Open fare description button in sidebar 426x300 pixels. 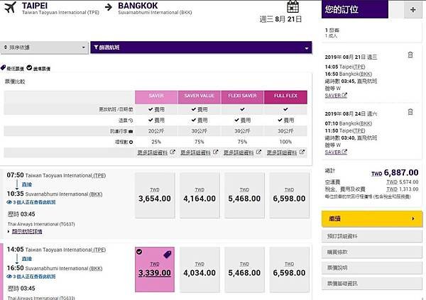click(x=372, y=267)
